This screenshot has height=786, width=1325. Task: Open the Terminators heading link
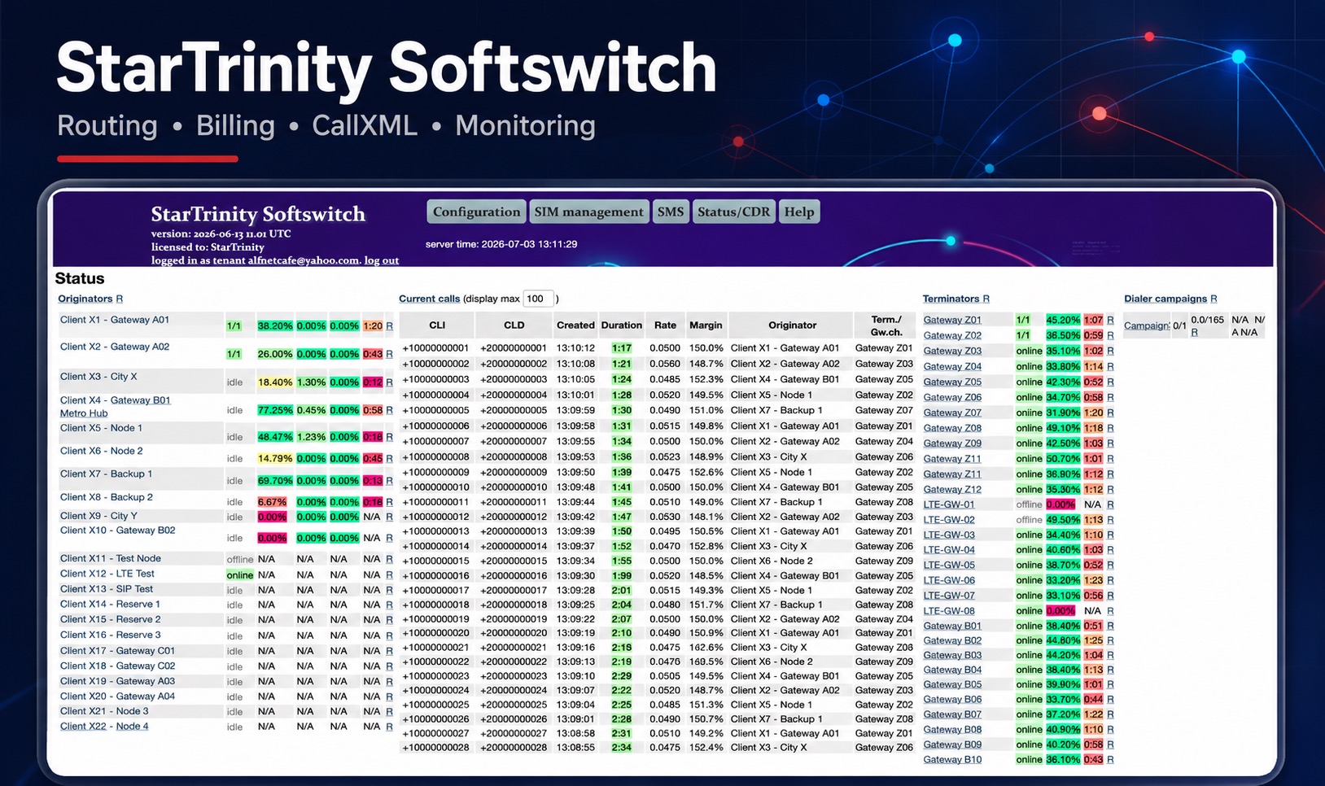[951, 299]
